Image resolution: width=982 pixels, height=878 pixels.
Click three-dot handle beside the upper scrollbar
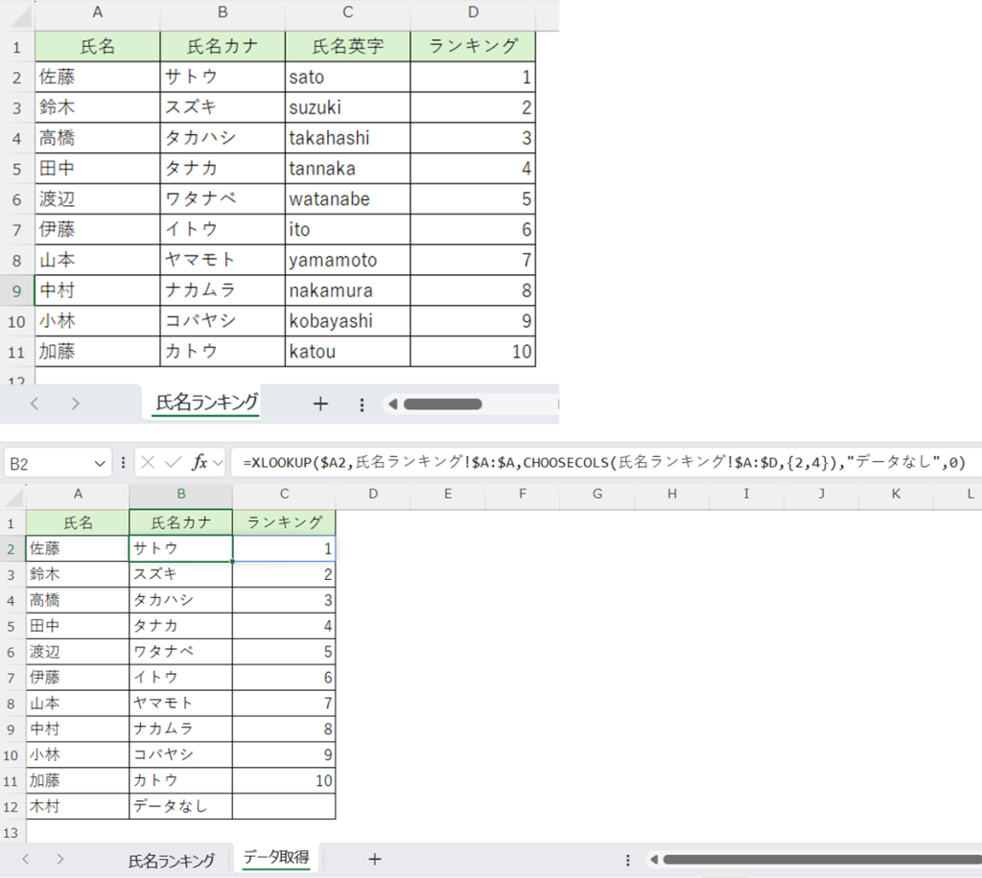362,404
